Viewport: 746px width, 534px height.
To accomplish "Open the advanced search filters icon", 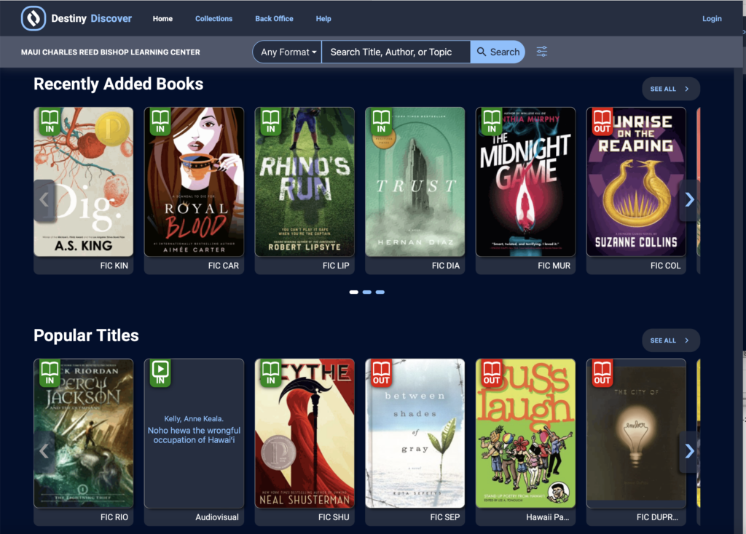I will (541, 52).
